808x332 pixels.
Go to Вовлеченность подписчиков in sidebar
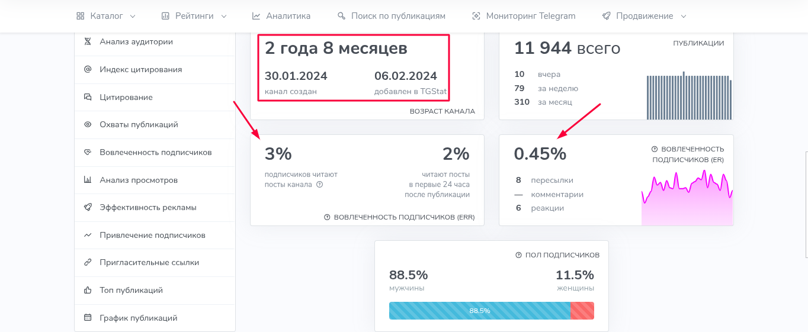tap(155, 152)
